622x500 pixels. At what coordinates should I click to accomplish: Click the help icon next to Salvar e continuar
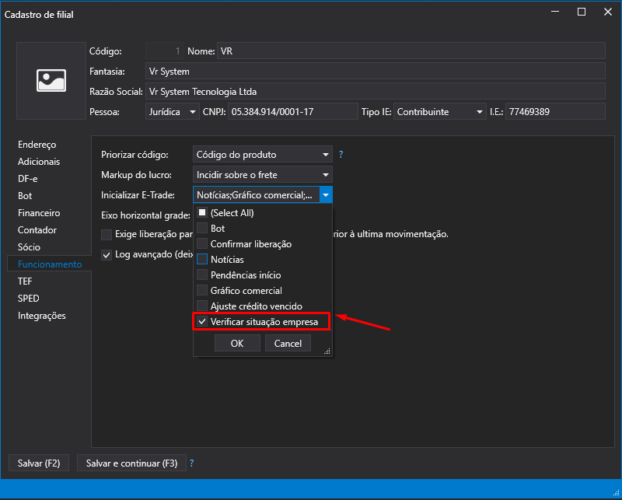pos(191,463)
